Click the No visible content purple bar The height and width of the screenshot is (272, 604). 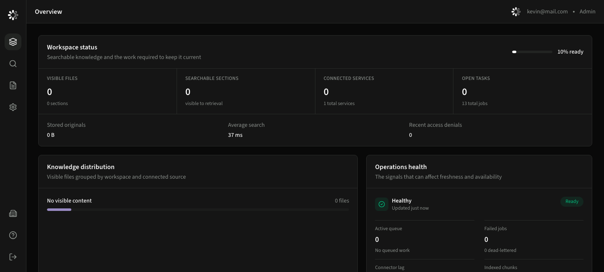[59, 210]
